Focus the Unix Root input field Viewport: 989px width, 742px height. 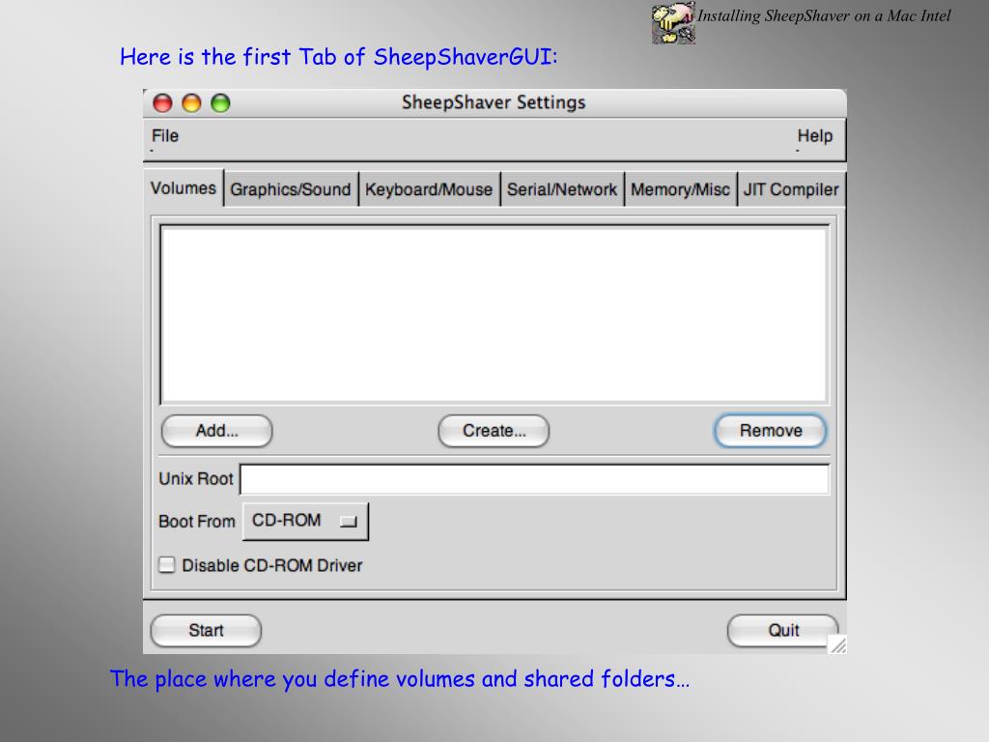tap(534, 479)
